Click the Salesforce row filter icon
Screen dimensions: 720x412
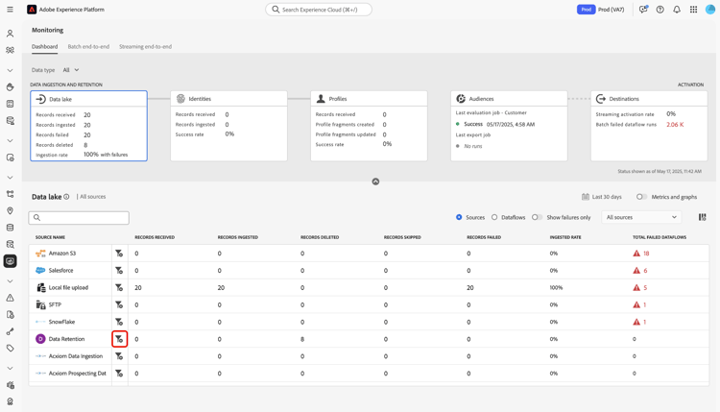tap(119, 271)
